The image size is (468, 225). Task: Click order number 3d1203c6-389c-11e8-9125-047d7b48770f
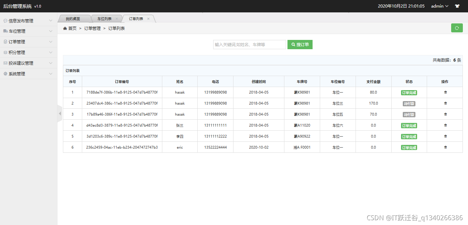click(x=122, y=136)
